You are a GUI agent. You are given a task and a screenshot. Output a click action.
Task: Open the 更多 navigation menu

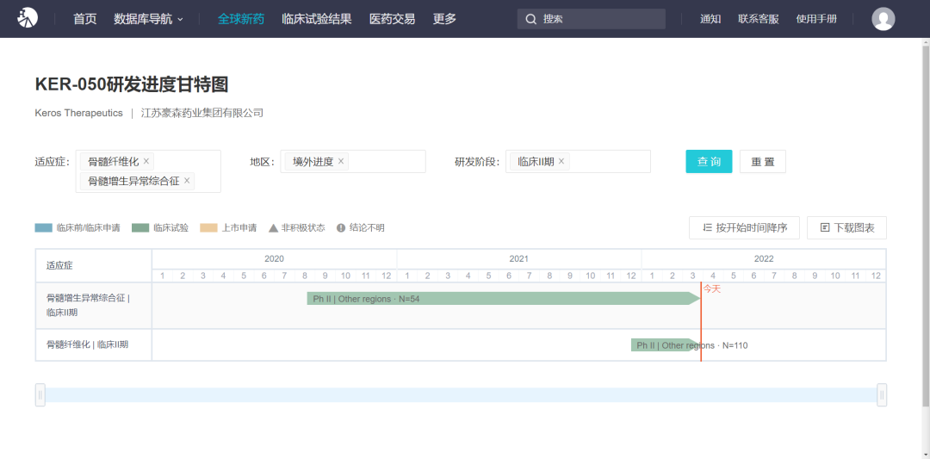coord(444,19)
